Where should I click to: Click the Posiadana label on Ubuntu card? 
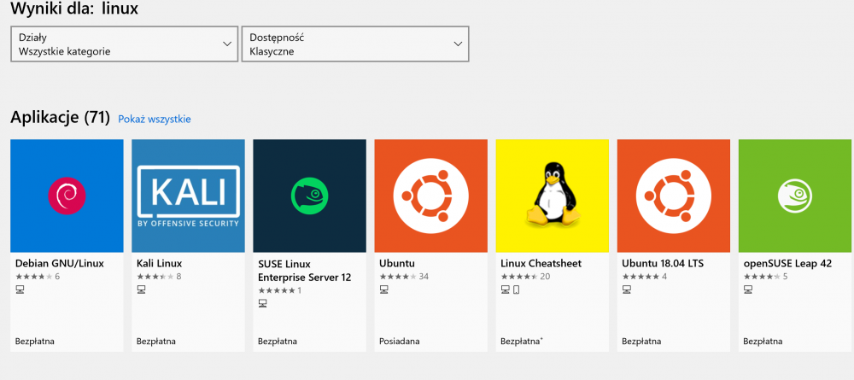399,342
